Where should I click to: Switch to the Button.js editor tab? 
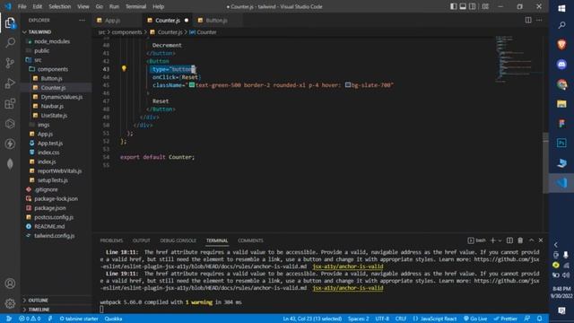(216, 20)
